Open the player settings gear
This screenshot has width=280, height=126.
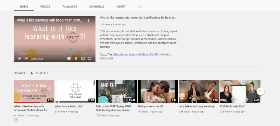[76, 58]
